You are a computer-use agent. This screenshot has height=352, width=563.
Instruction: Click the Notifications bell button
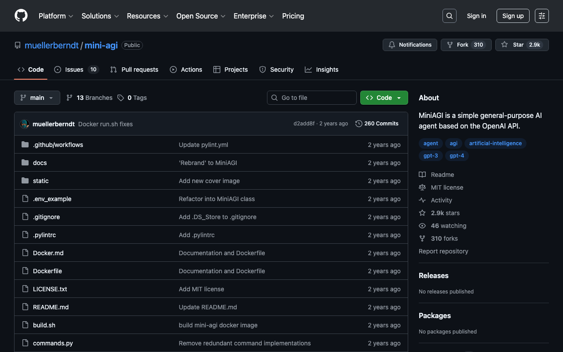click(410, 45)
